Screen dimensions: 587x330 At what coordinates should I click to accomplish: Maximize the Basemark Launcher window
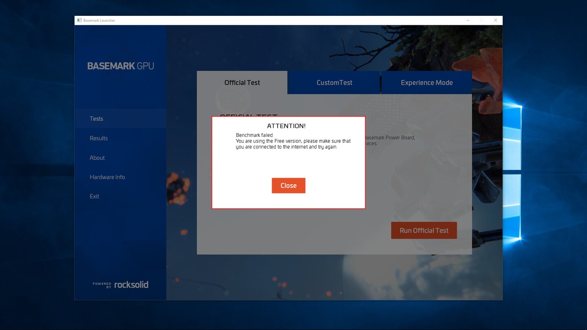click(481, 20)
